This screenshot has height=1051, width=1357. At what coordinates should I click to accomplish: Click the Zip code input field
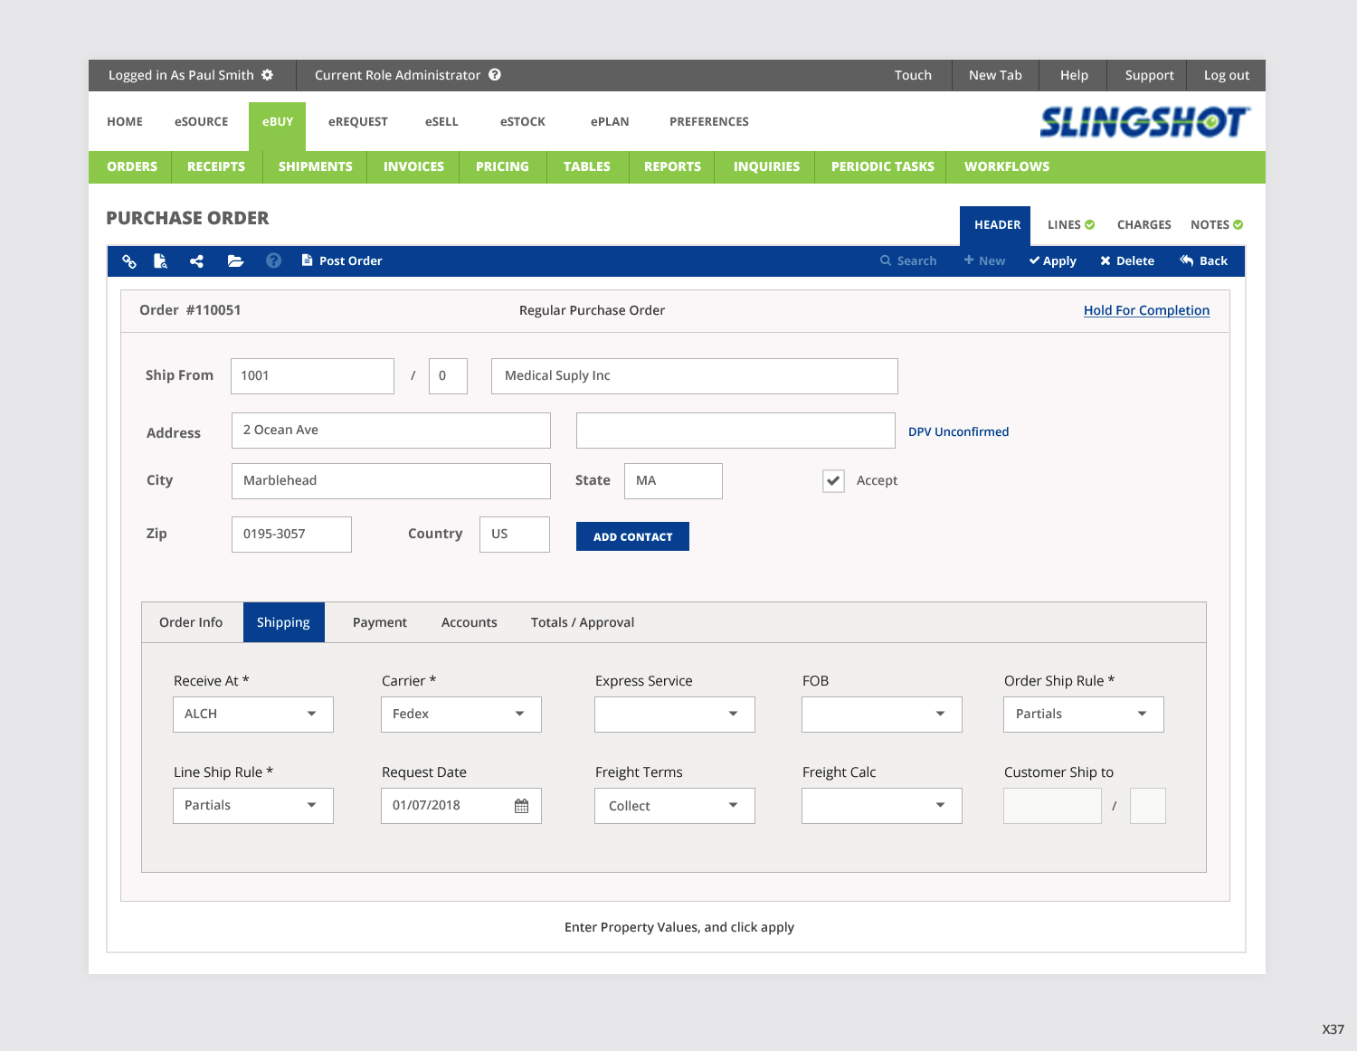tap(291, 534)
